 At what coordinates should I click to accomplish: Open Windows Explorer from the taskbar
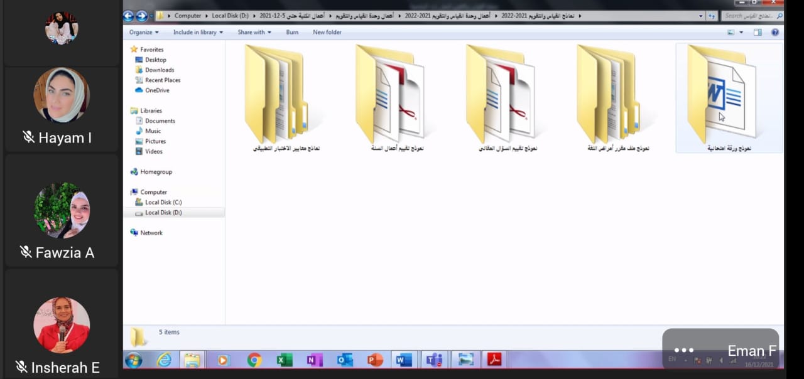(192, 360)
